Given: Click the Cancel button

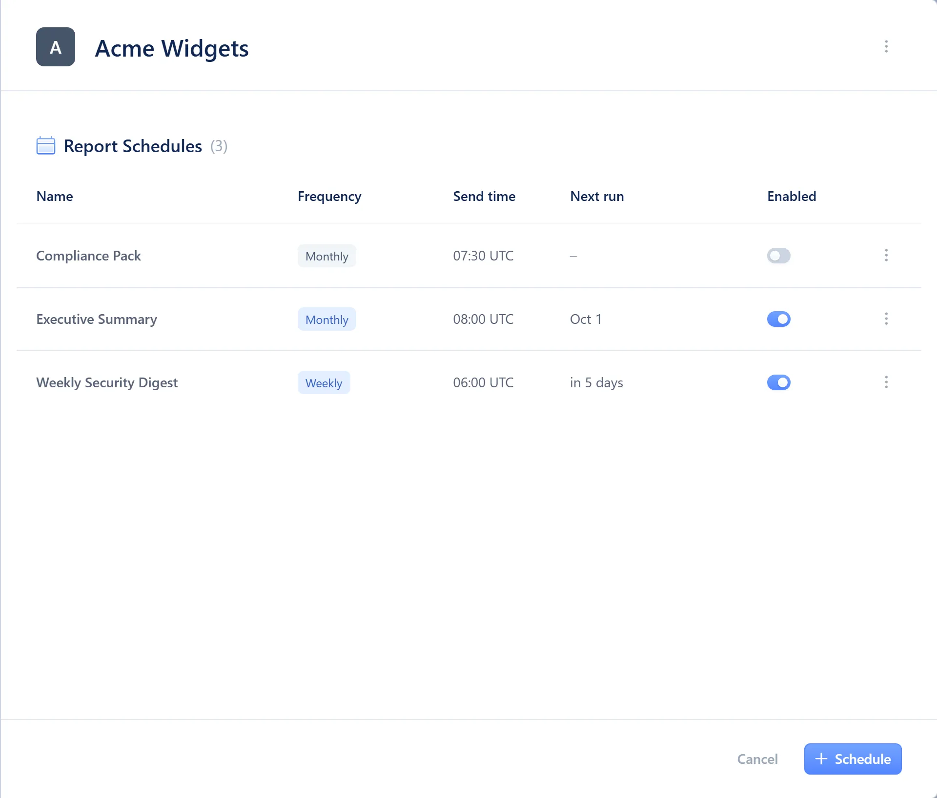Looking at the screenshot, I should [x=757, y=759].
